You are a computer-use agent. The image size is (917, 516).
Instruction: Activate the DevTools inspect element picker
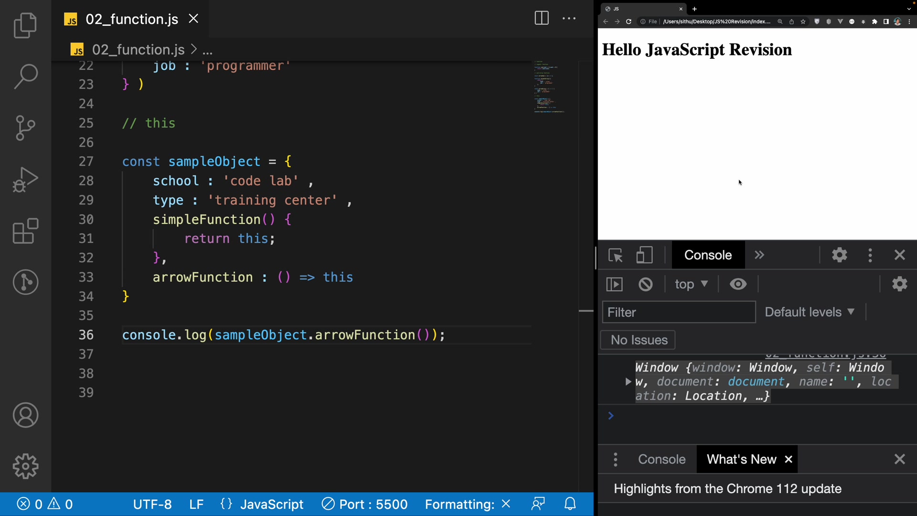[x=616, y=255]
